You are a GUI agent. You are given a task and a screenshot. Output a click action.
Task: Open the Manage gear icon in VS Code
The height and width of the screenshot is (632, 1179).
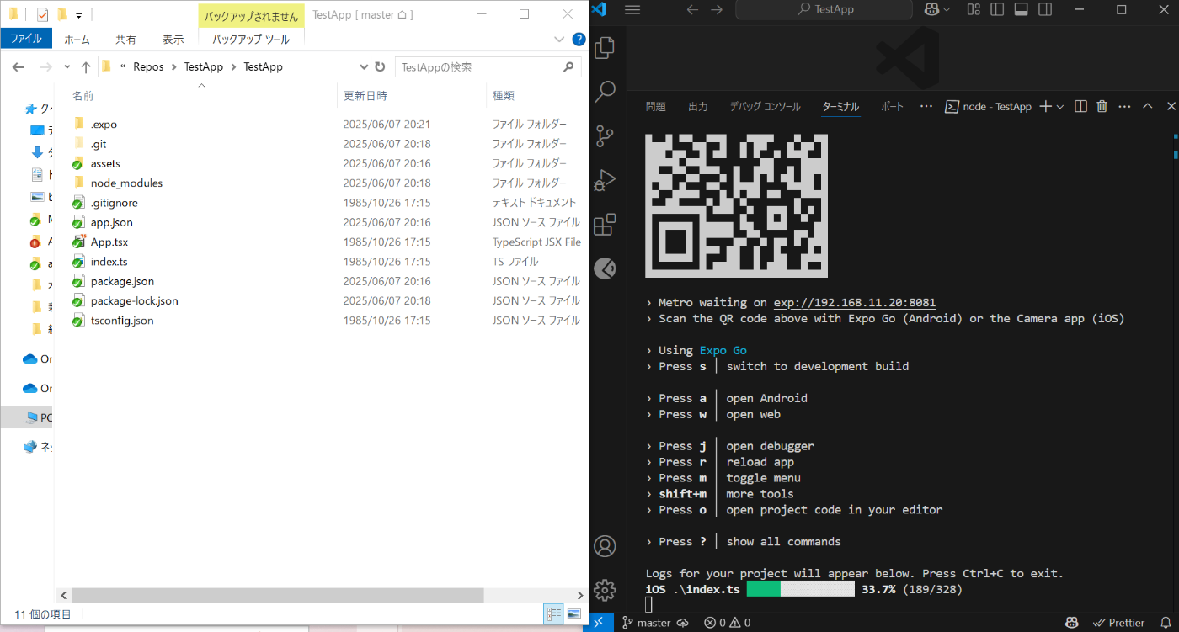click(605, 589)
